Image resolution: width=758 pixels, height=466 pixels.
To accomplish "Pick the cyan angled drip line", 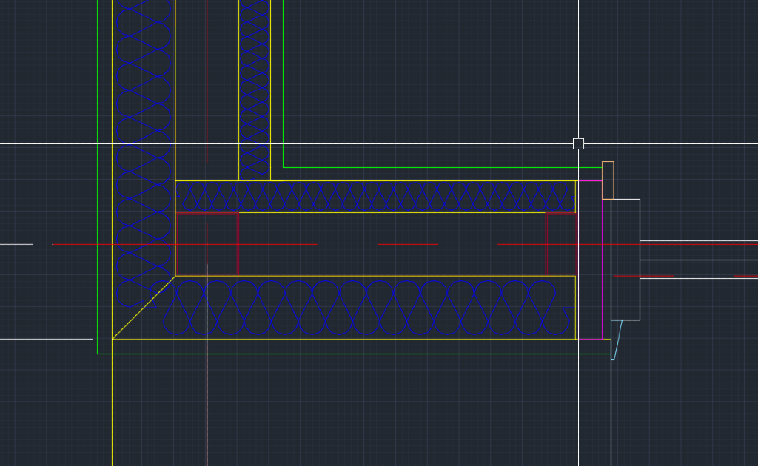I will 618,340.
